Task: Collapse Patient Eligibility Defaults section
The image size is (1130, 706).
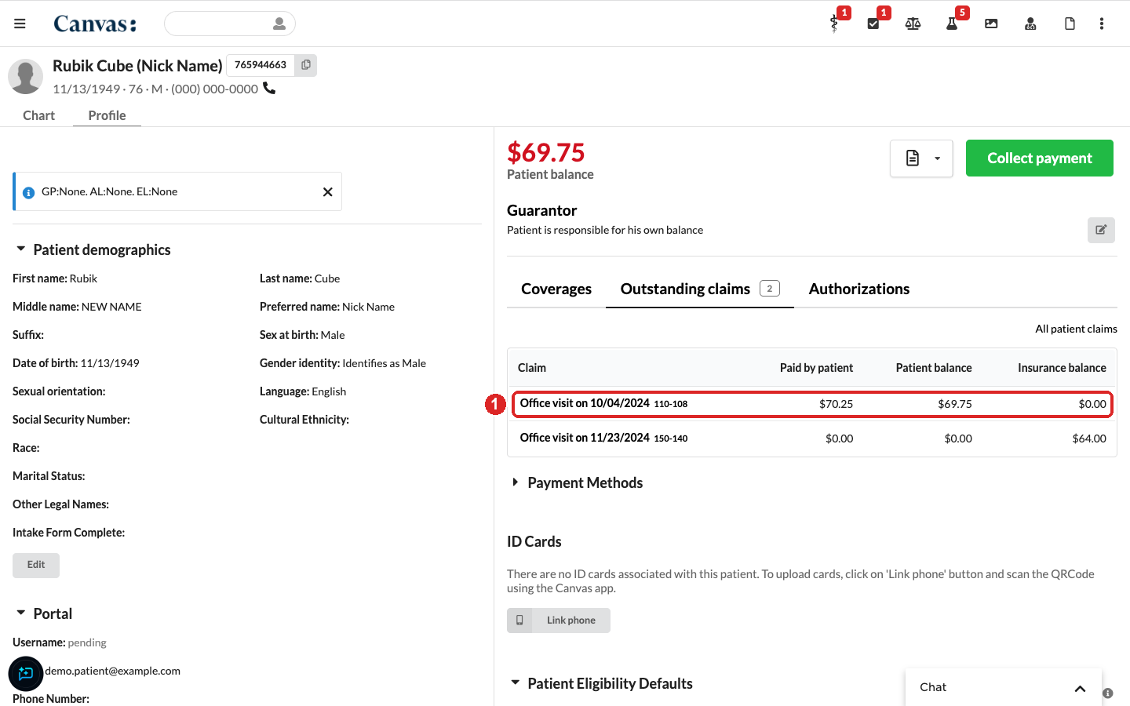Action: [x=516, y=683]
